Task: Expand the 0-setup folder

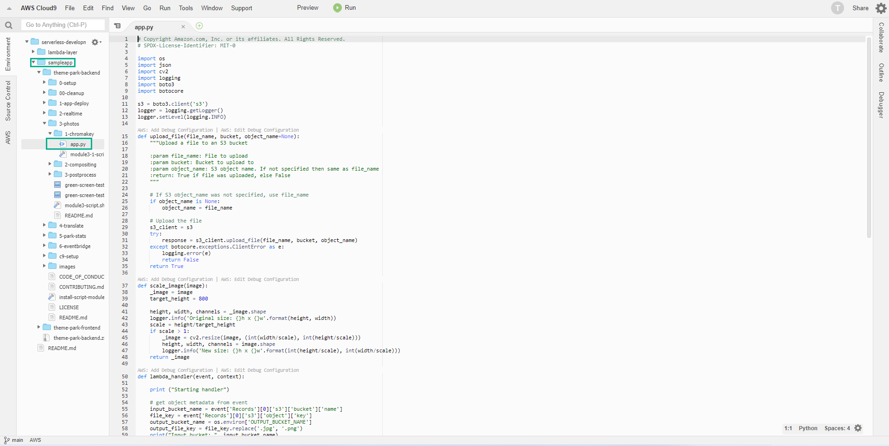Action: point(44,83)
